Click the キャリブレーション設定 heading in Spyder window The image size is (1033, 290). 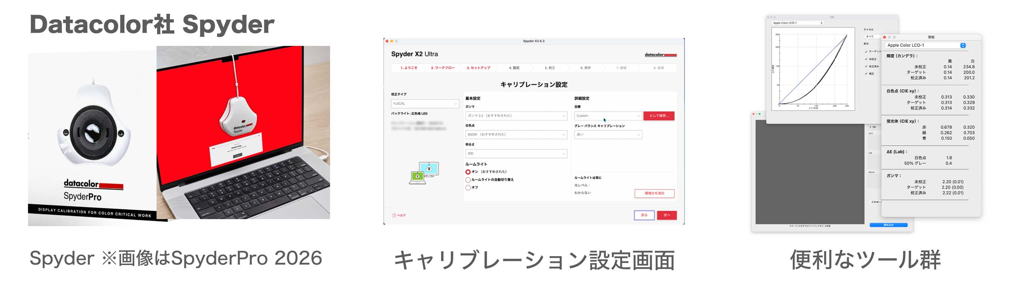[534, 85]
